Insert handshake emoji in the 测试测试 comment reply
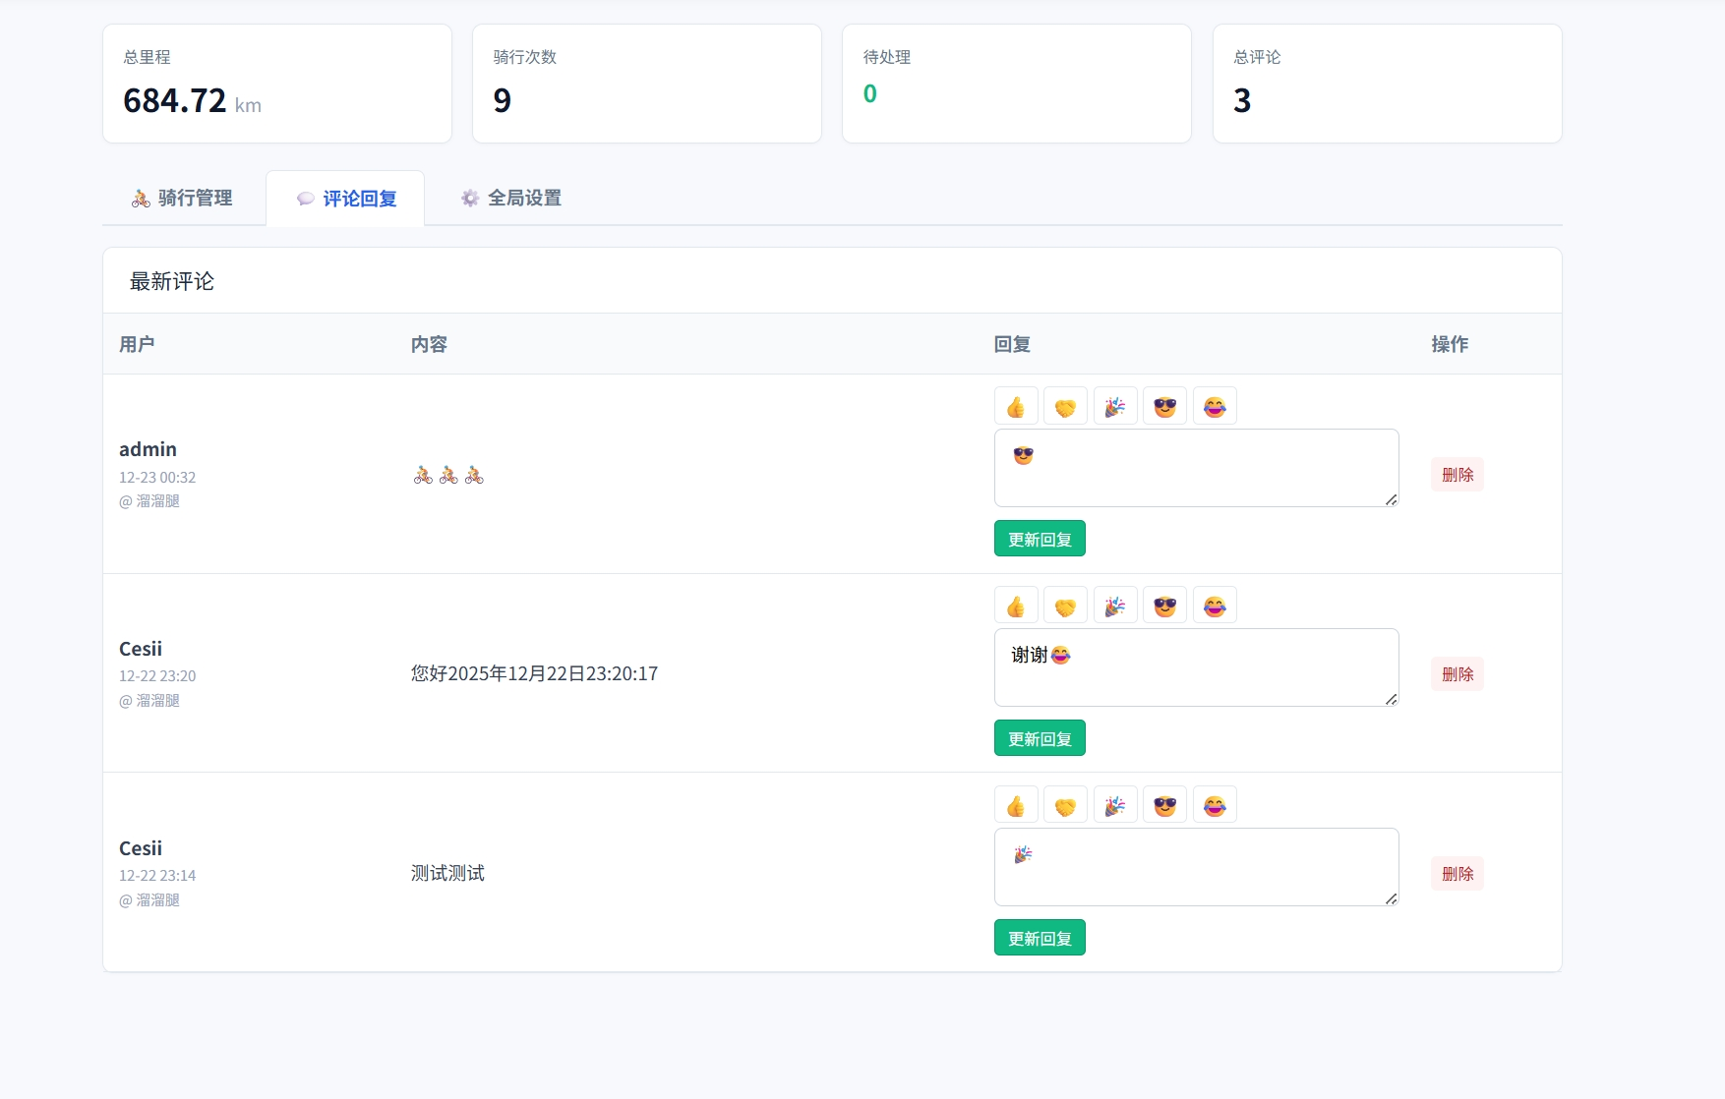1725x1099 pixels. [1065, 806]
